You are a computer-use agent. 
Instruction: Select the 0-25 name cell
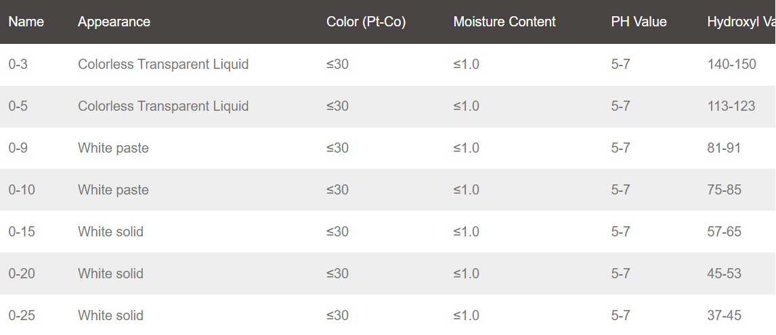pos(22,316)
